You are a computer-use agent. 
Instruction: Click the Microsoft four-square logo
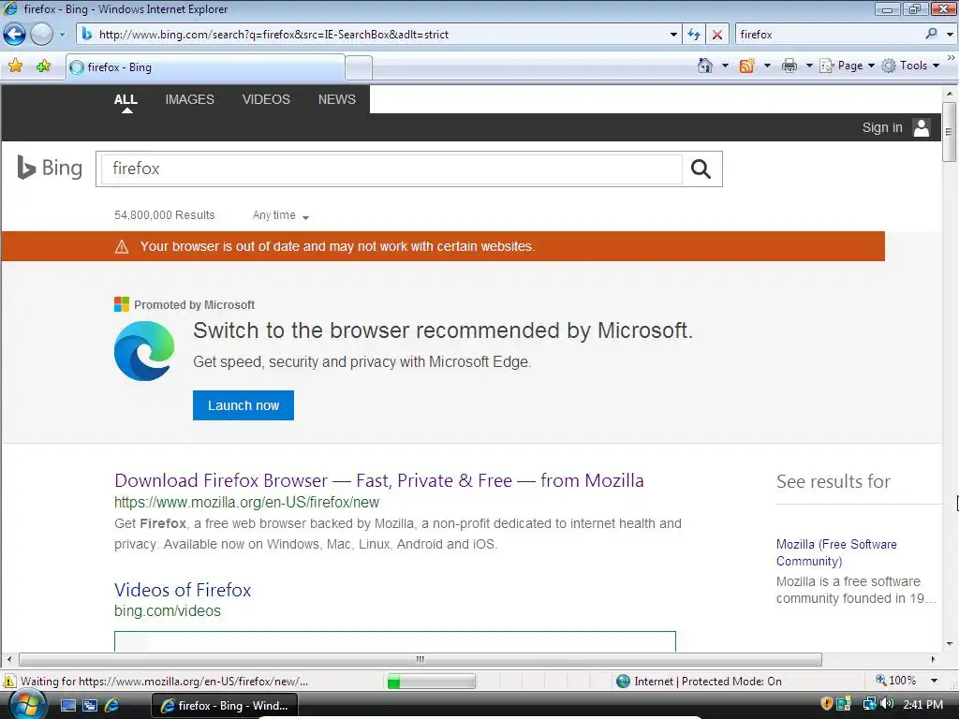(122, 304)
